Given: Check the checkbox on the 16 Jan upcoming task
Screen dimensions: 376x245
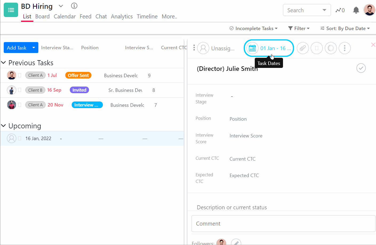Looking at the screenshot, I should point(20,138).
